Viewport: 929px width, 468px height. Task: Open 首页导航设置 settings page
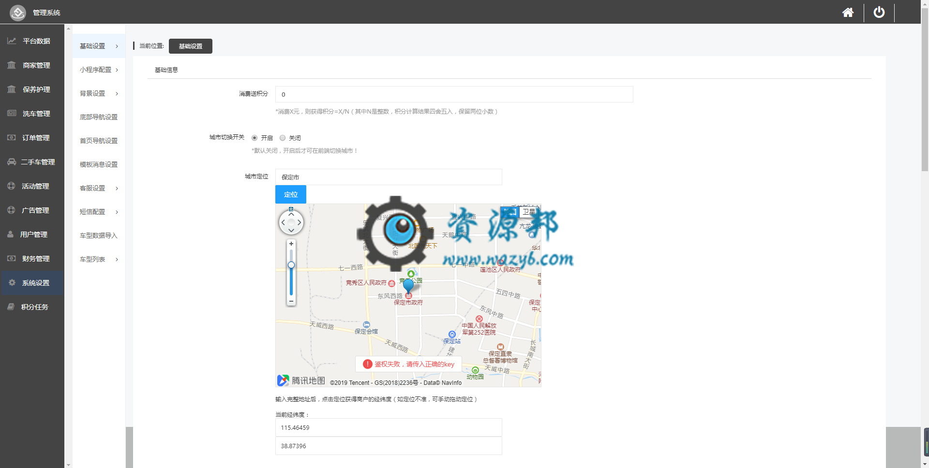pyautogui.click(x=99, y=141)
